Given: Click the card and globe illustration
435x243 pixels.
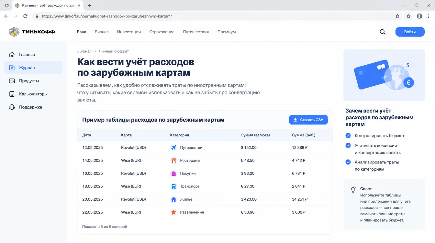Looking at the screenshot, I should pyautogui.click(x=384, y=75).
